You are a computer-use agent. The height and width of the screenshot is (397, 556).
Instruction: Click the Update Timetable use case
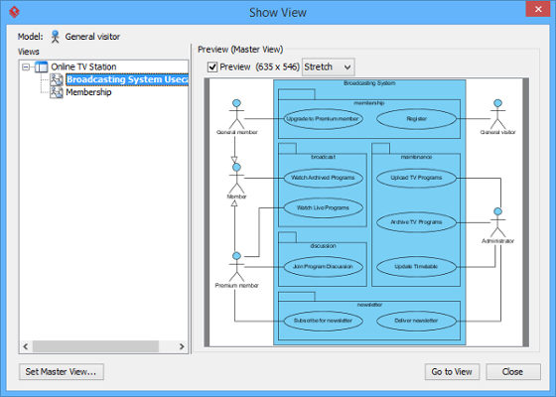[416, 267]
